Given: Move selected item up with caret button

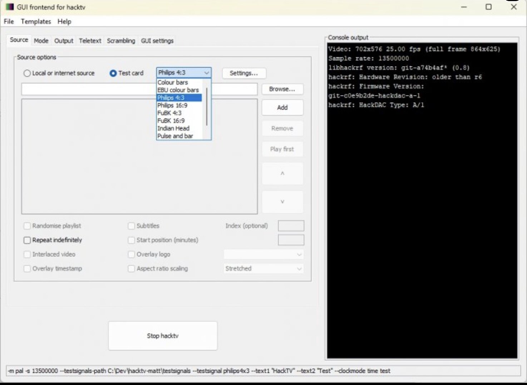Looking at the screenshot, I should click(282, 173).
